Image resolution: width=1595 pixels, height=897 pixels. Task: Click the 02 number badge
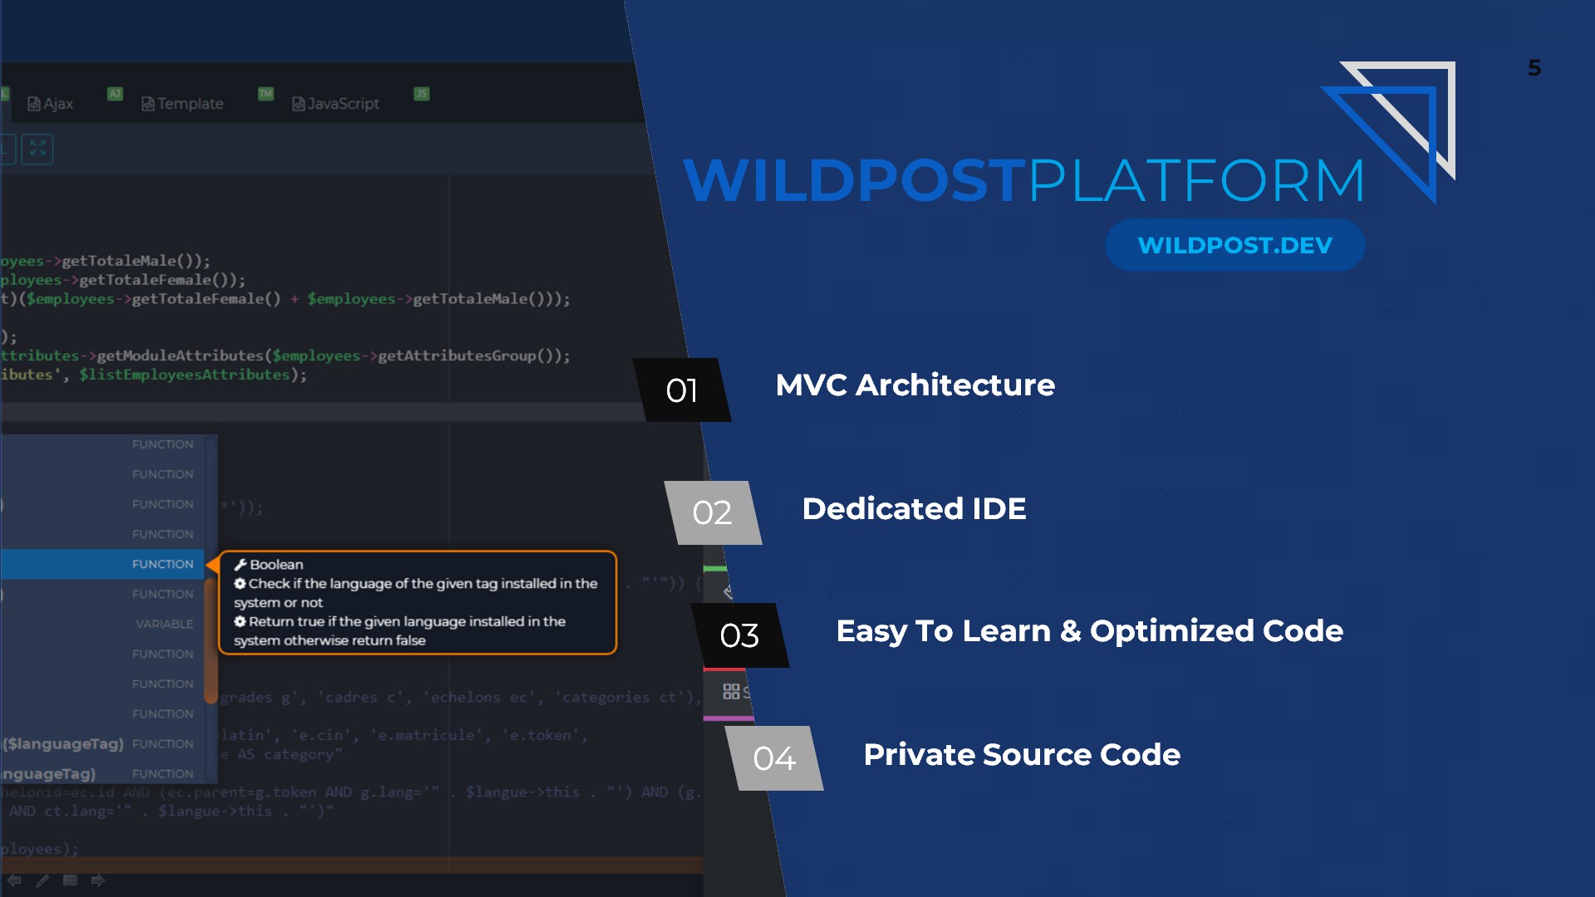[713, 512]
